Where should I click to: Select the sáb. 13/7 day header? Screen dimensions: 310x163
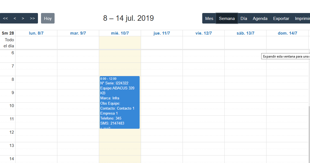coord(245,33)
